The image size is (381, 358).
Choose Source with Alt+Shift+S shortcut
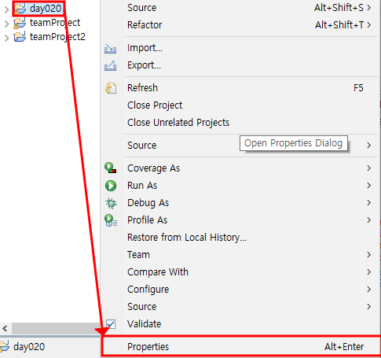240,8
